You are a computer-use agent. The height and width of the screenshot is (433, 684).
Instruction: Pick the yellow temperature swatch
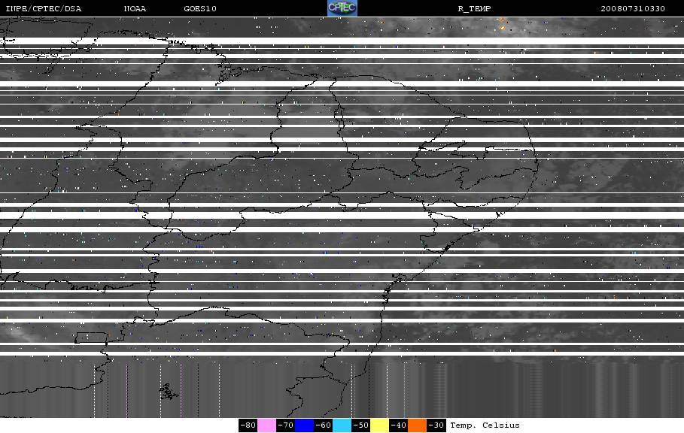379,425
